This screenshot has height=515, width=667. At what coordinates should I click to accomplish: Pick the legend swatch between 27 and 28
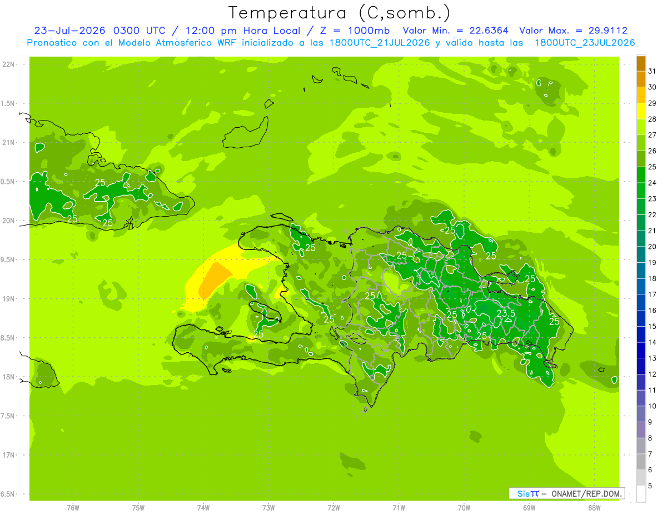tap(641, 127)
